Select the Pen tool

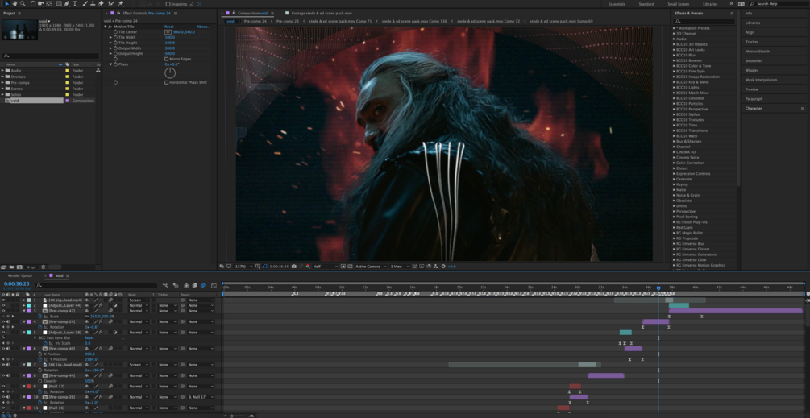tap(67, 3)
